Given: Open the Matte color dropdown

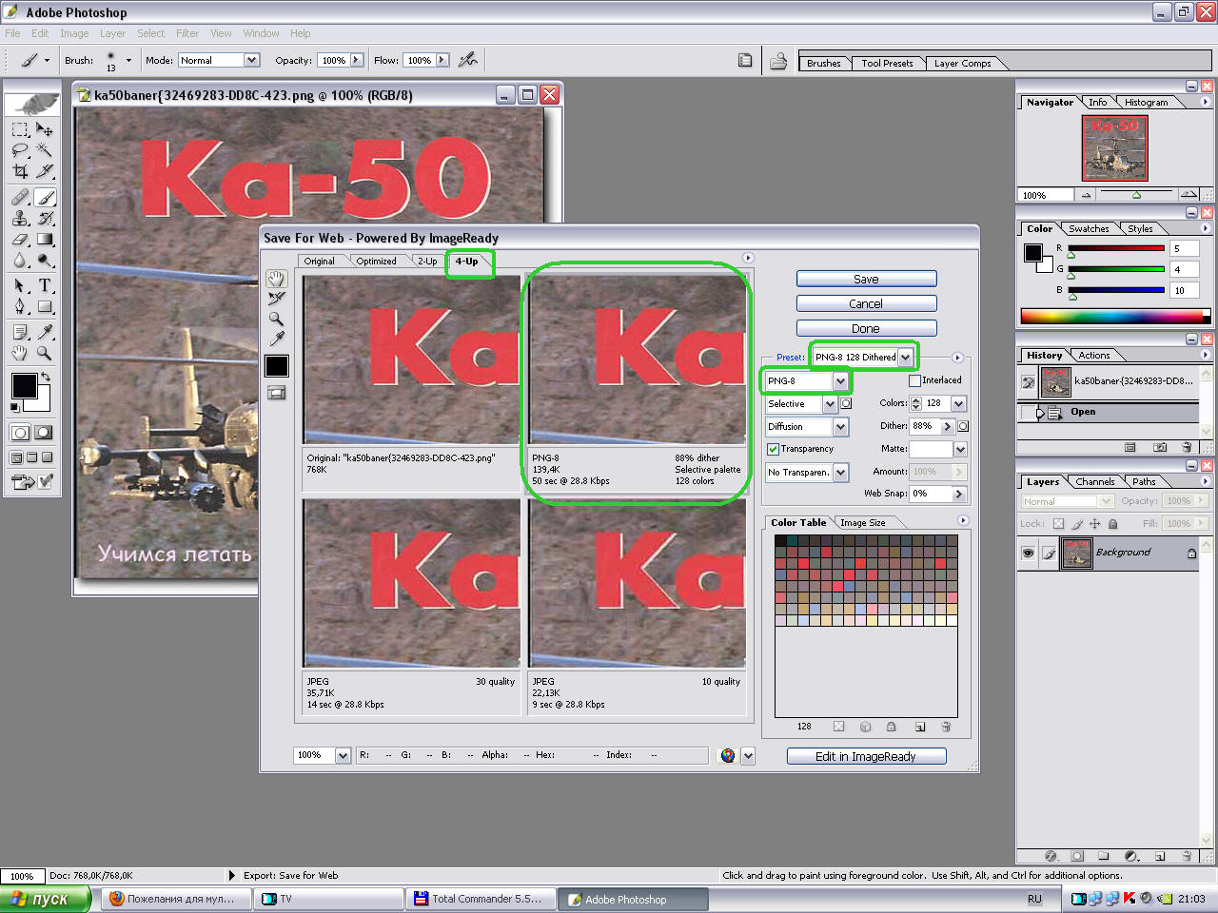Looking at the screenshot, I should [960, 449].
